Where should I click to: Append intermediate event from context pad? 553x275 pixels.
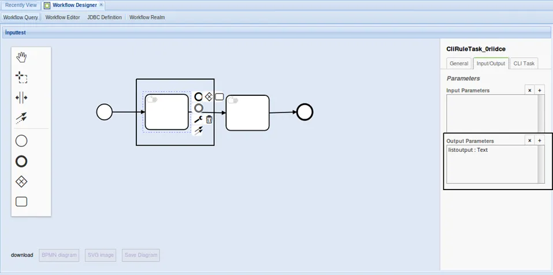click(x=199, y=108)
